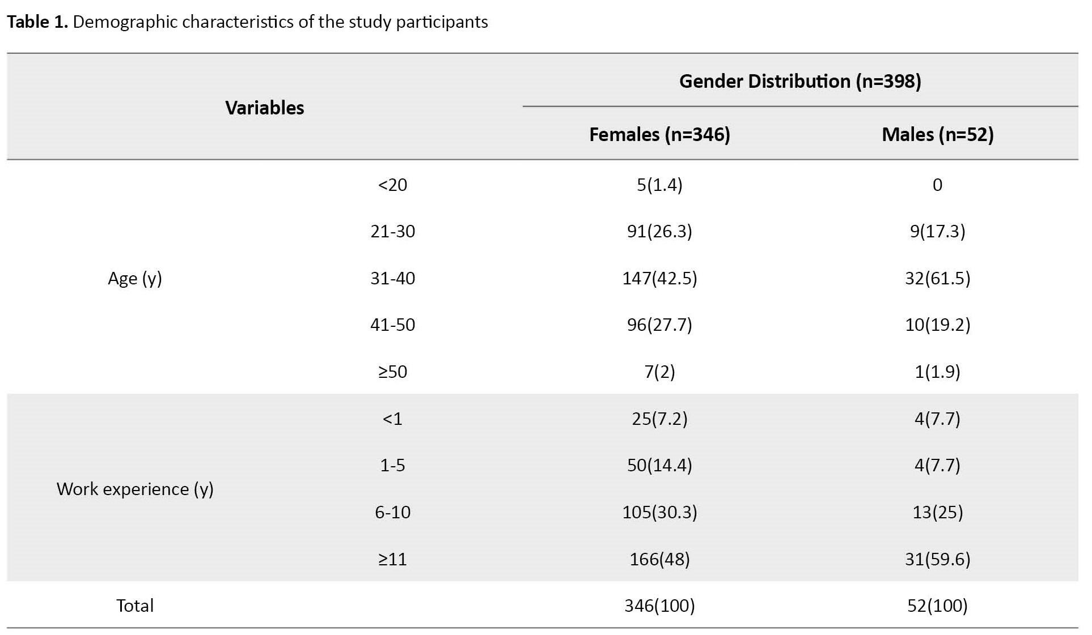Click the "6-10" work experience range
1092x635 pixels.
point(392,512)
